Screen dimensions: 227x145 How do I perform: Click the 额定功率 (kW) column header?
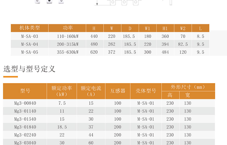[x=62, y=91]
